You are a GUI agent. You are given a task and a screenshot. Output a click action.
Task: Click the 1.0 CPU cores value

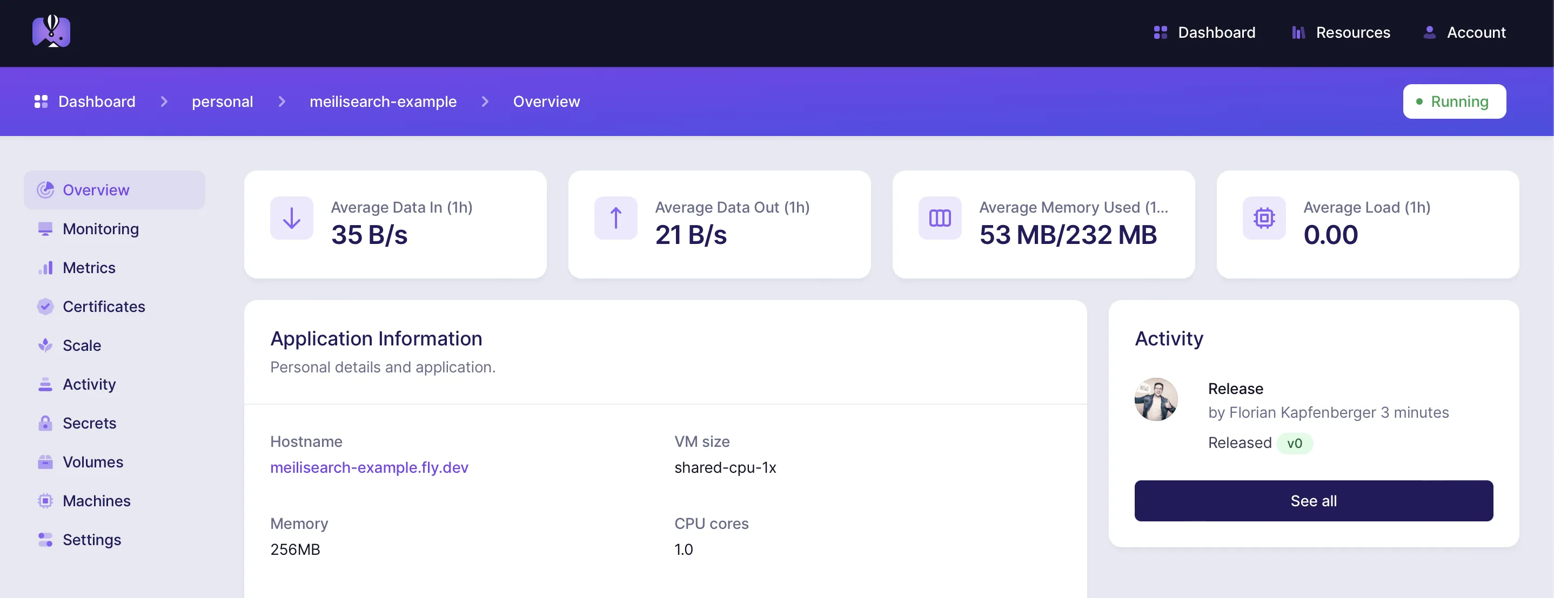point(684,549)
